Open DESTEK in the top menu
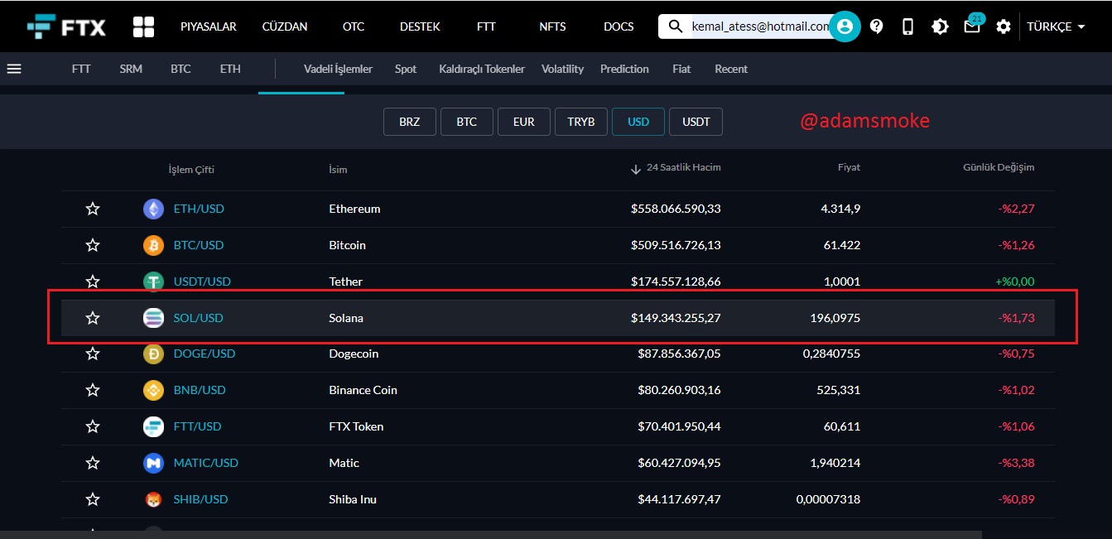 [421, 26]
